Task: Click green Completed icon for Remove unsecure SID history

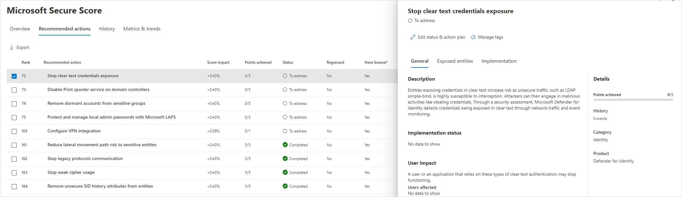Action: click(285, 186)
